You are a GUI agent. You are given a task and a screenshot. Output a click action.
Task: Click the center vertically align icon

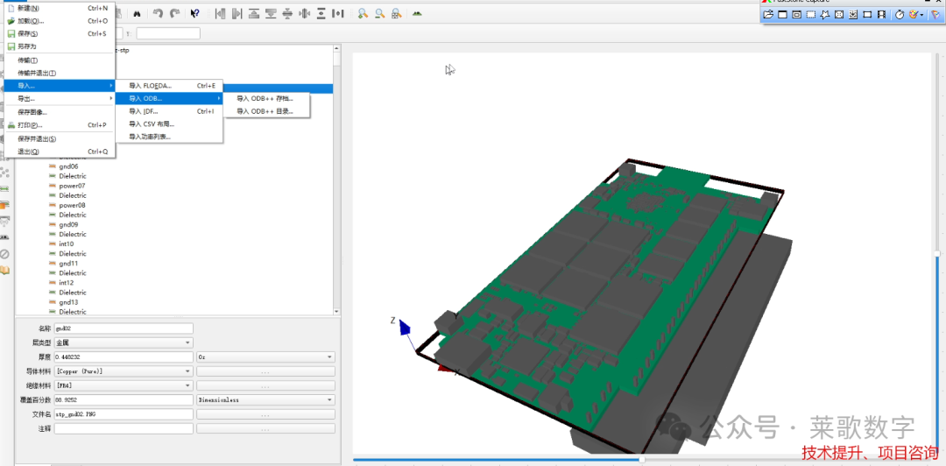288,13
